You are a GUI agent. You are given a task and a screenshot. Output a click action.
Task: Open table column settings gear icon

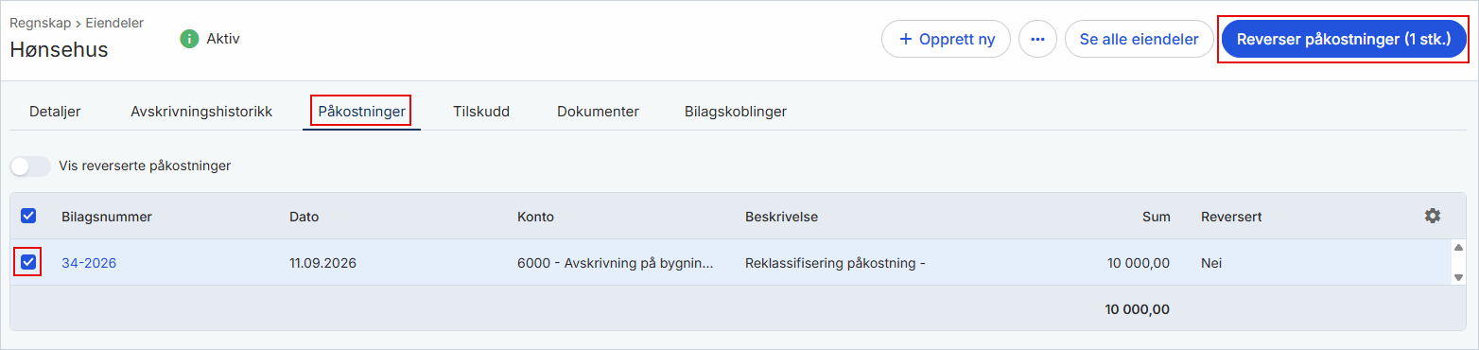[x=1433, y=216]
